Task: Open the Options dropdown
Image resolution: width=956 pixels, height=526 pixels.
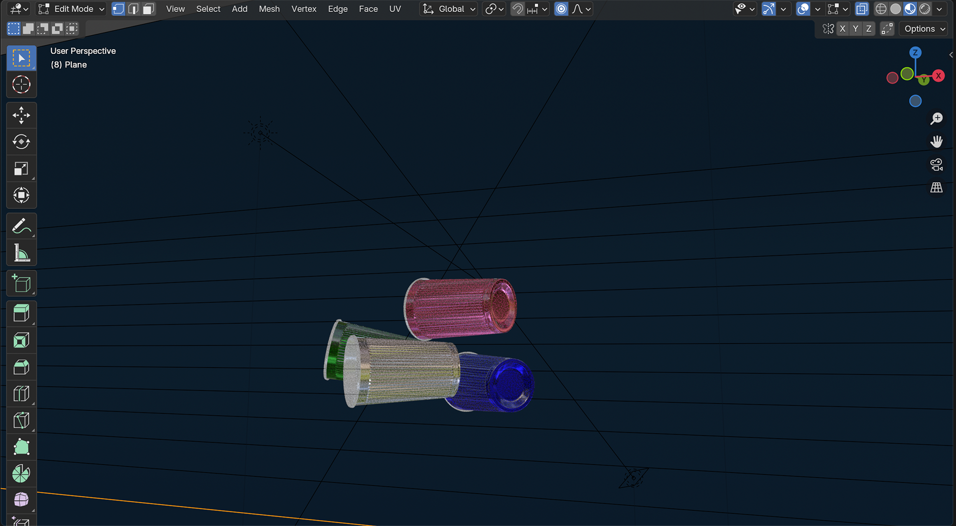Action: pyautogui.click(x=924, y=29)
